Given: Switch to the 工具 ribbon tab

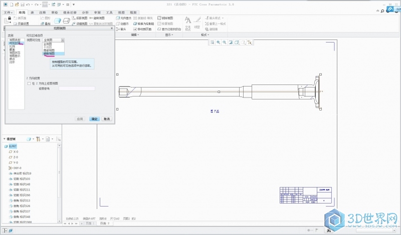Looking at the screenshot, I should coord(109,12).
